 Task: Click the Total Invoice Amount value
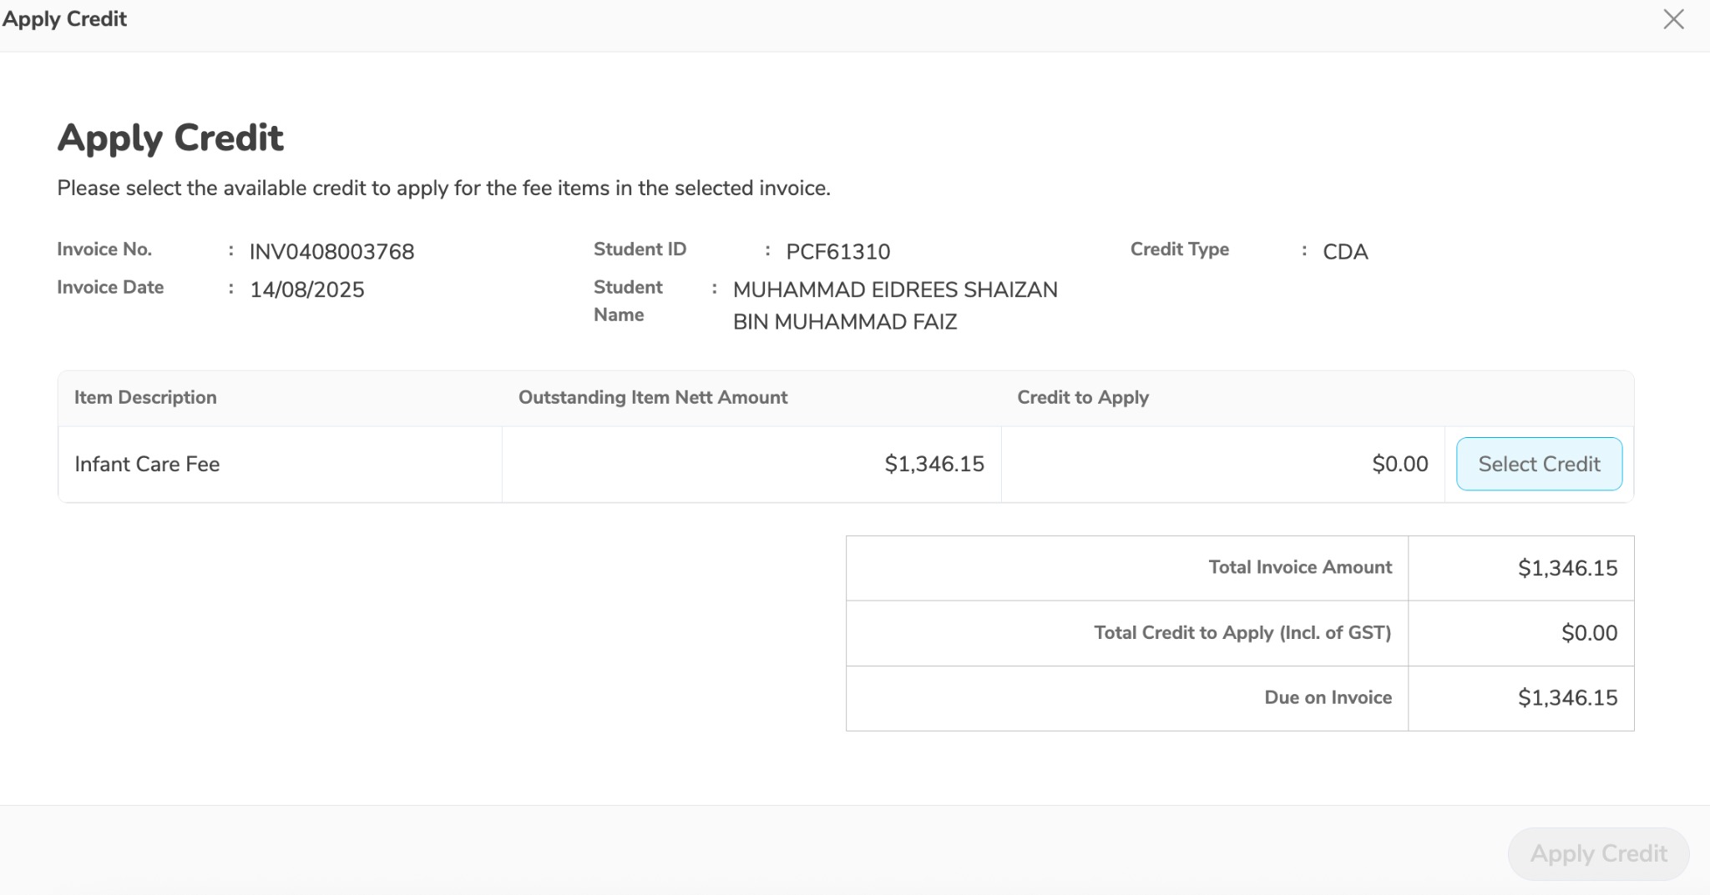pos(1567,569)
